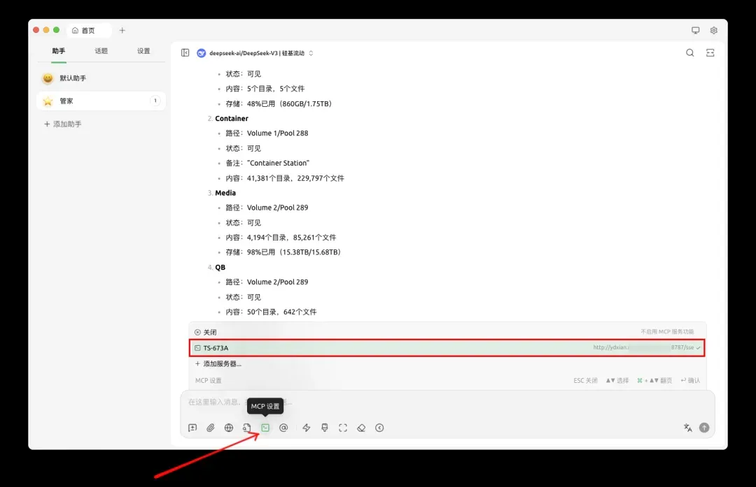Click the green MCP settings icon
Image resolution: width=756 pixels, height=487 pixels.
coord(265,428)
